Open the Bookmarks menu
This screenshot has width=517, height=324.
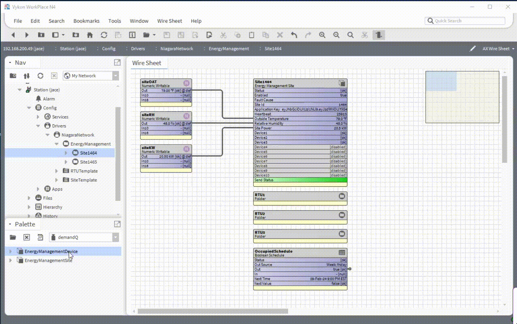click(x=86, y=21)
